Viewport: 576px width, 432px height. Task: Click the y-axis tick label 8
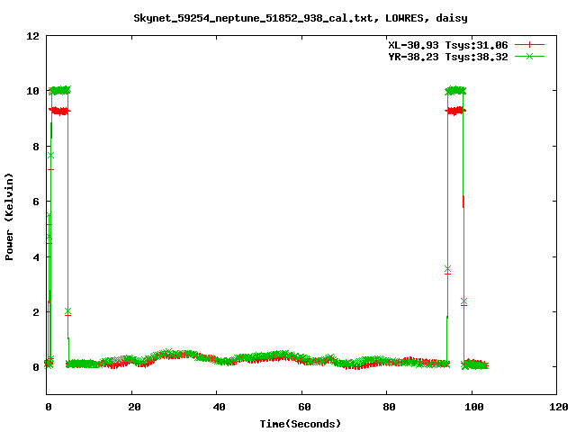[x=36, y=147]
